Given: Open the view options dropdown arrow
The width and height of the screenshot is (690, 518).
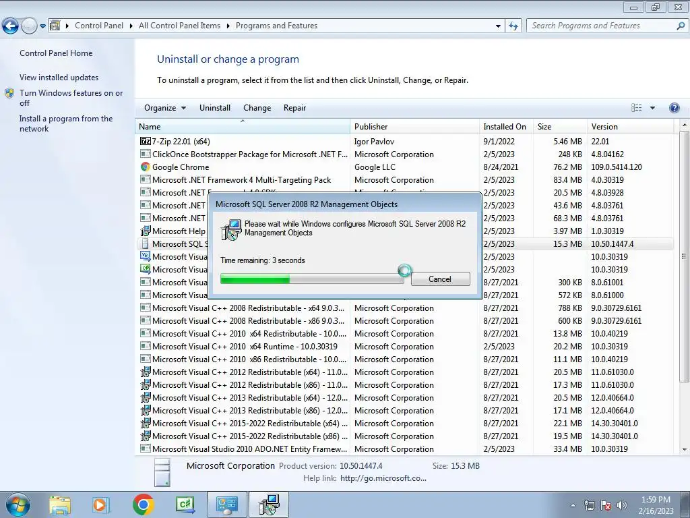Looking at the screenshot, I should 652,108.
